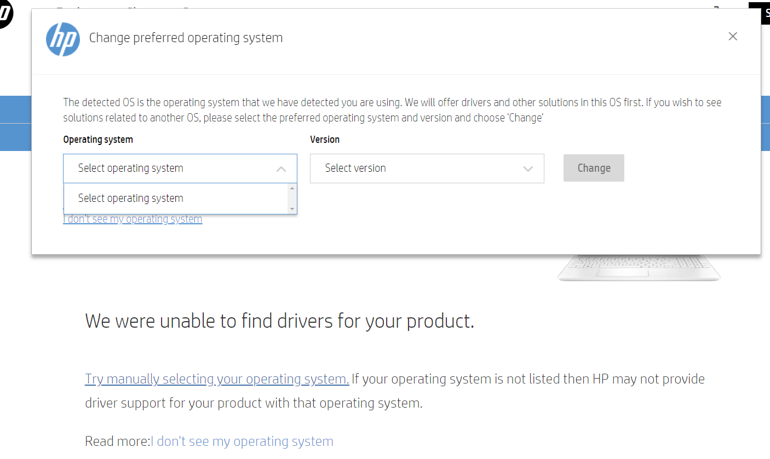Click the HP logo in the dialog header
Viewport: 770px width, 459px height.
click(x=63, y=39)
